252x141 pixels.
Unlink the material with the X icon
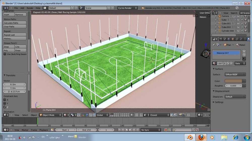tap(231, 63)
